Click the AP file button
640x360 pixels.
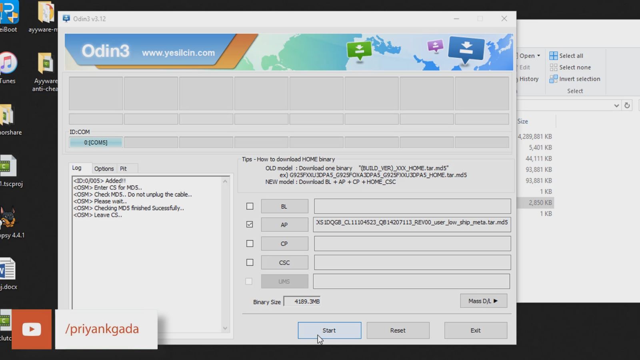pos(284,224)
